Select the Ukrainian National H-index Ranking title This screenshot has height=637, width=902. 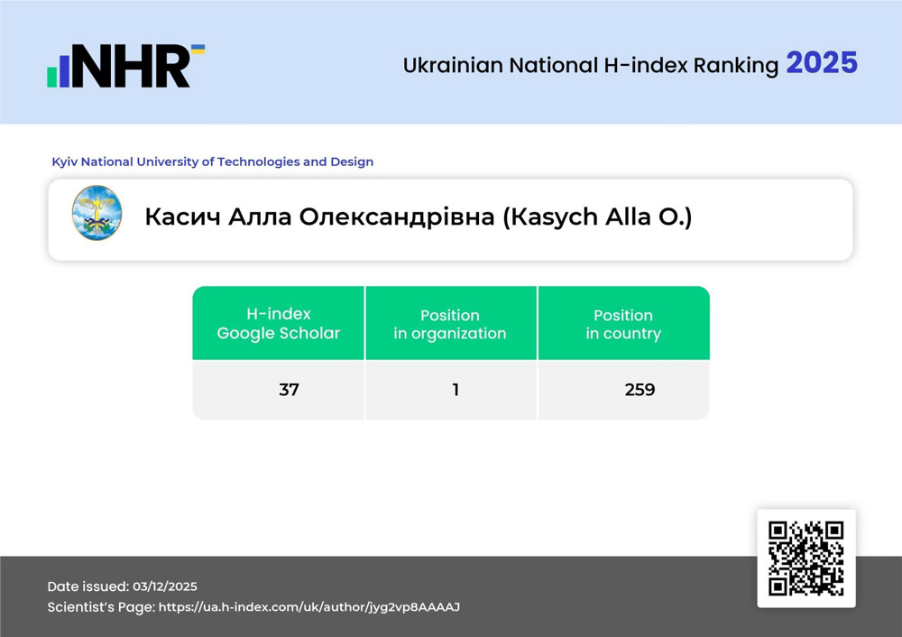[x=590, y=65]
